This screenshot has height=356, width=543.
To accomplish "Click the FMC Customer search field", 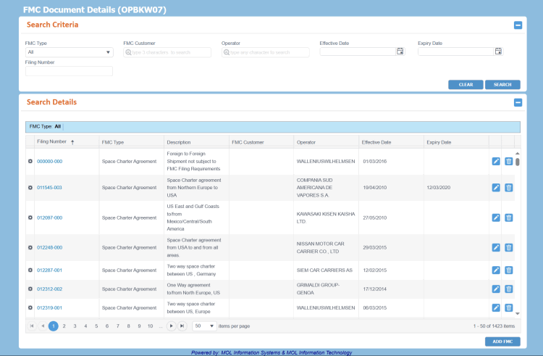I will (167, 52).
